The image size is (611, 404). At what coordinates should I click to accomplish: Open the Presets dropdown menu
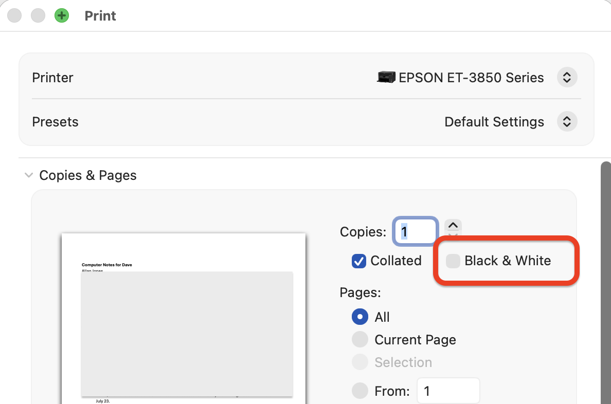click(567, 121)
